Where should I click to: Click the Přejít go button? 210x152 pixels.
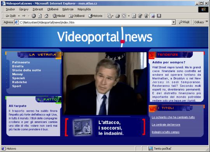[x=184, y=22]
